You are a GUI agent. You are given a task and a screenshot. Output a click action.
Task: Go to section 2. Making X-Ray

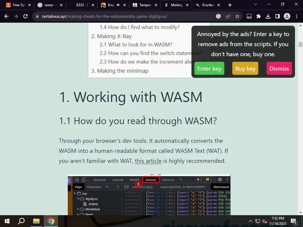click(112, 36)
